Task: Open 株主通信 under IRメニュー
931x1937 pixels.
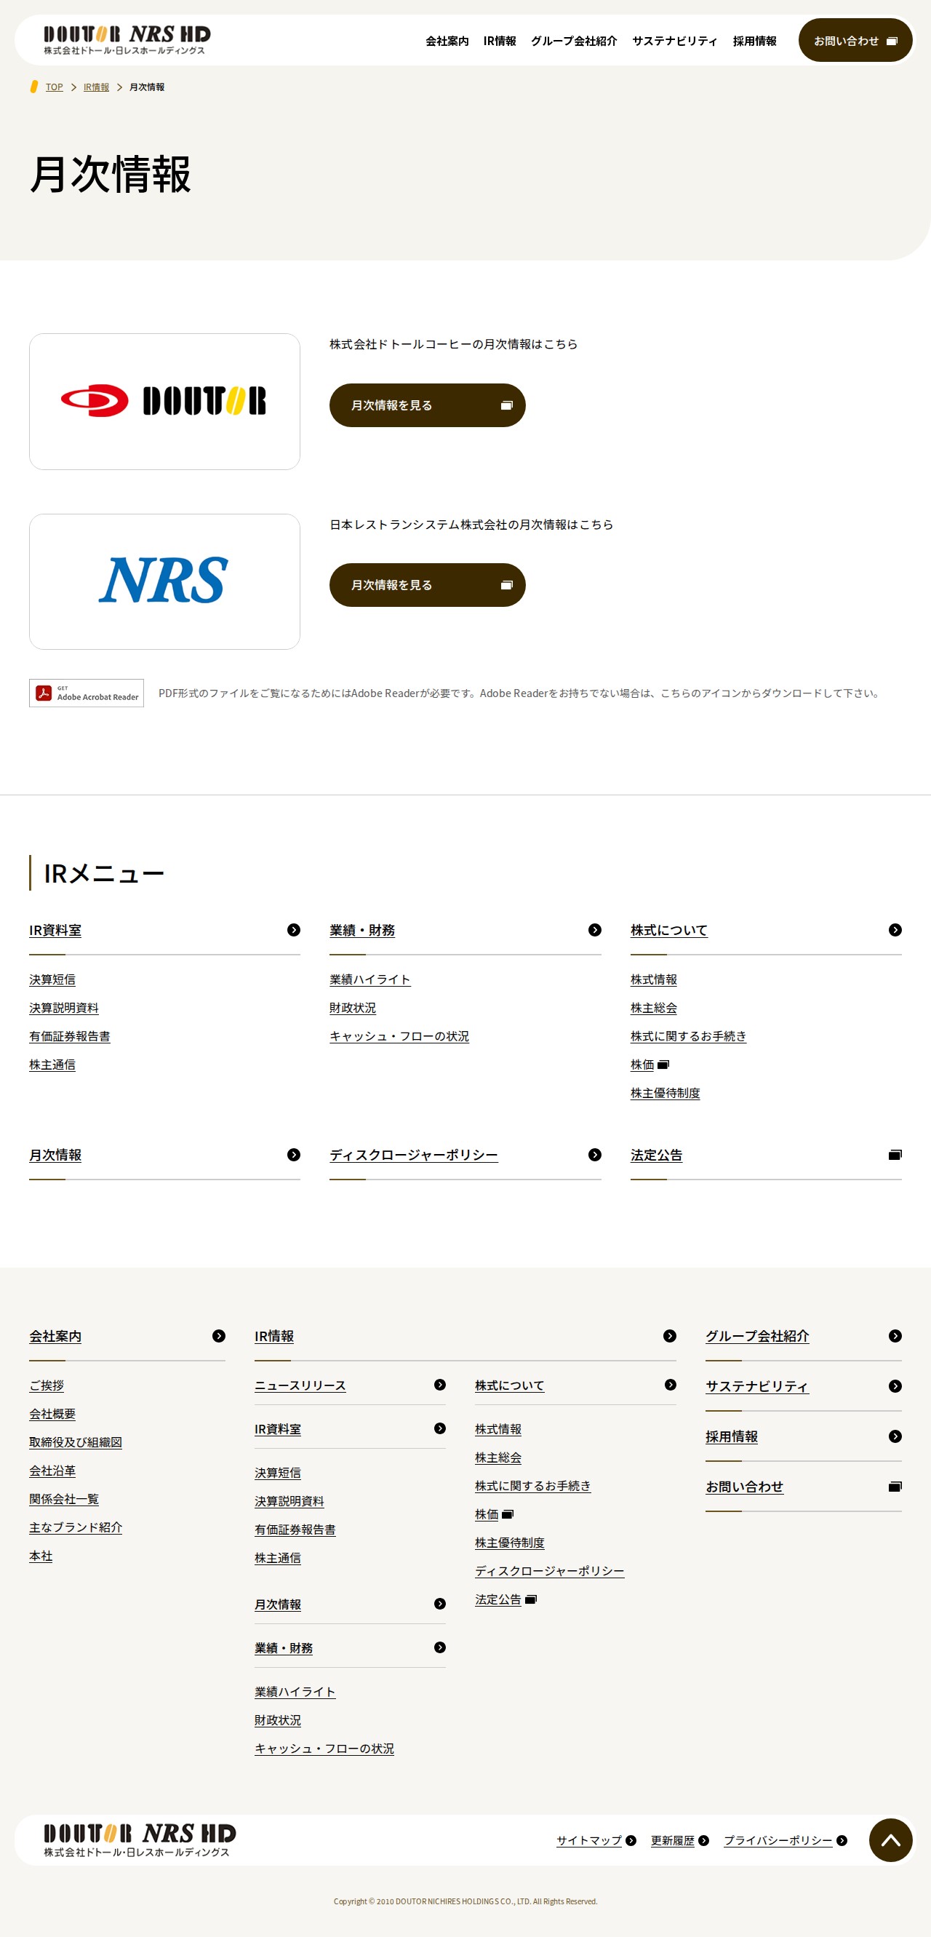Action: click(52, 1065)
